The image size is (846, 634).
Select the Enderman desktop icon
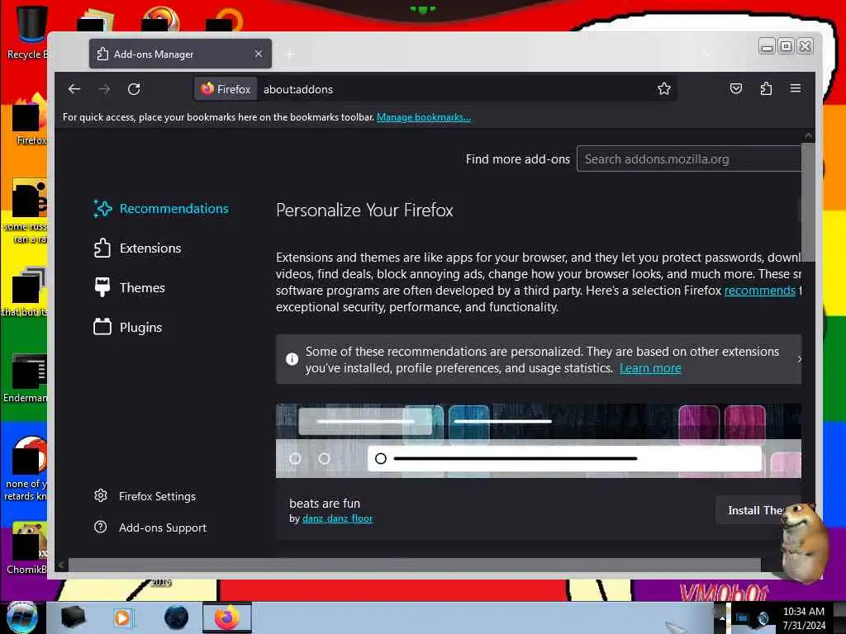click(26, 377)
